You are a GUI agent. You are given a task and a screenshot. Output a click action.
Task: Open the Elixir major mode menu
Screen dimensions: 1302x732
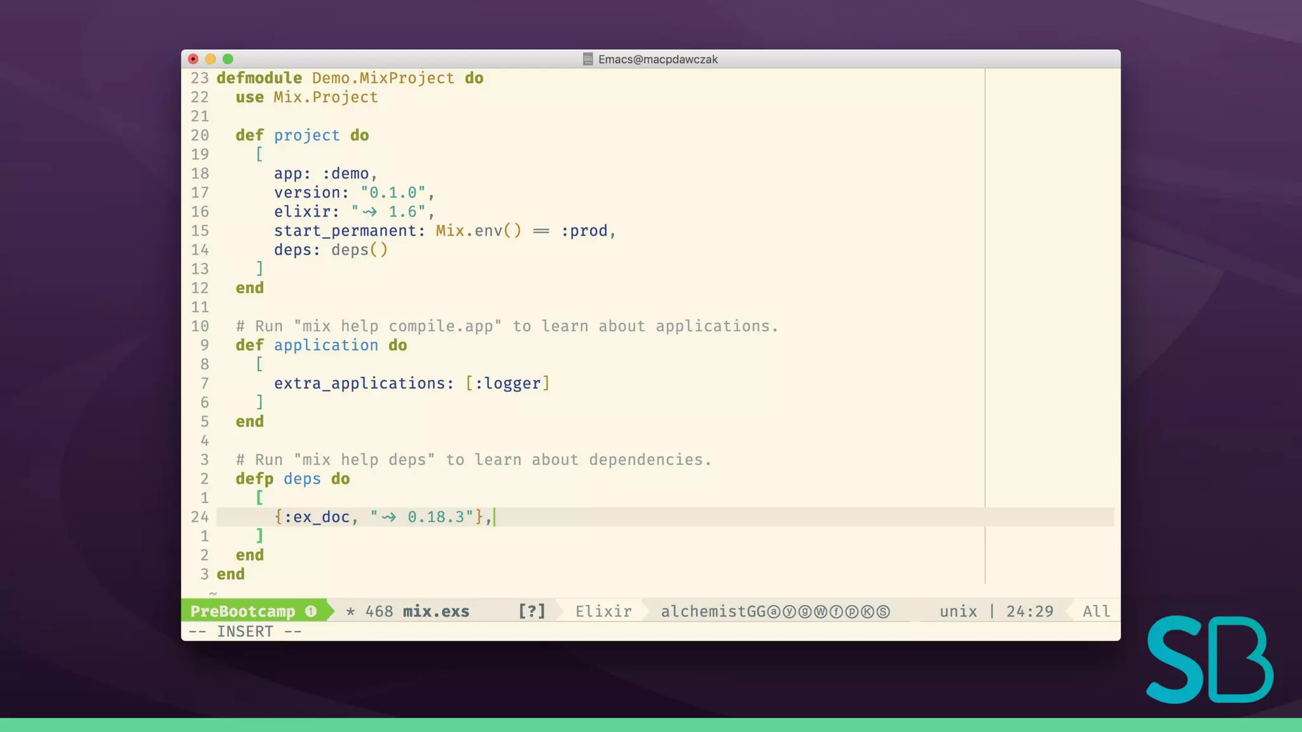(x=603, y=611)
